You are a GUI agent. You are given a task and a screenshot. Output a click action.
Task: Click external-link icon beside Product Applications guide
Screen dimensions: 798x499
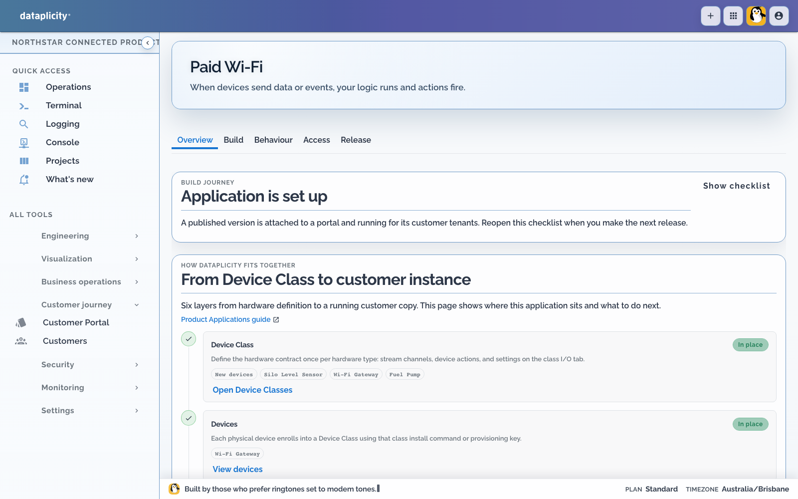[x=276, y=320]
